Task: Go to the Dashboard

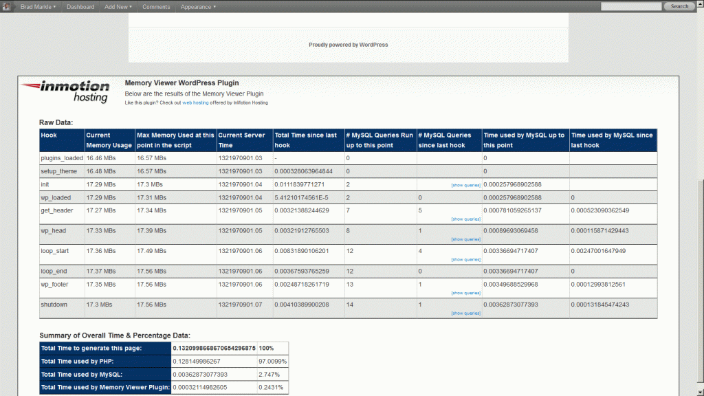Action: (80, 6)
